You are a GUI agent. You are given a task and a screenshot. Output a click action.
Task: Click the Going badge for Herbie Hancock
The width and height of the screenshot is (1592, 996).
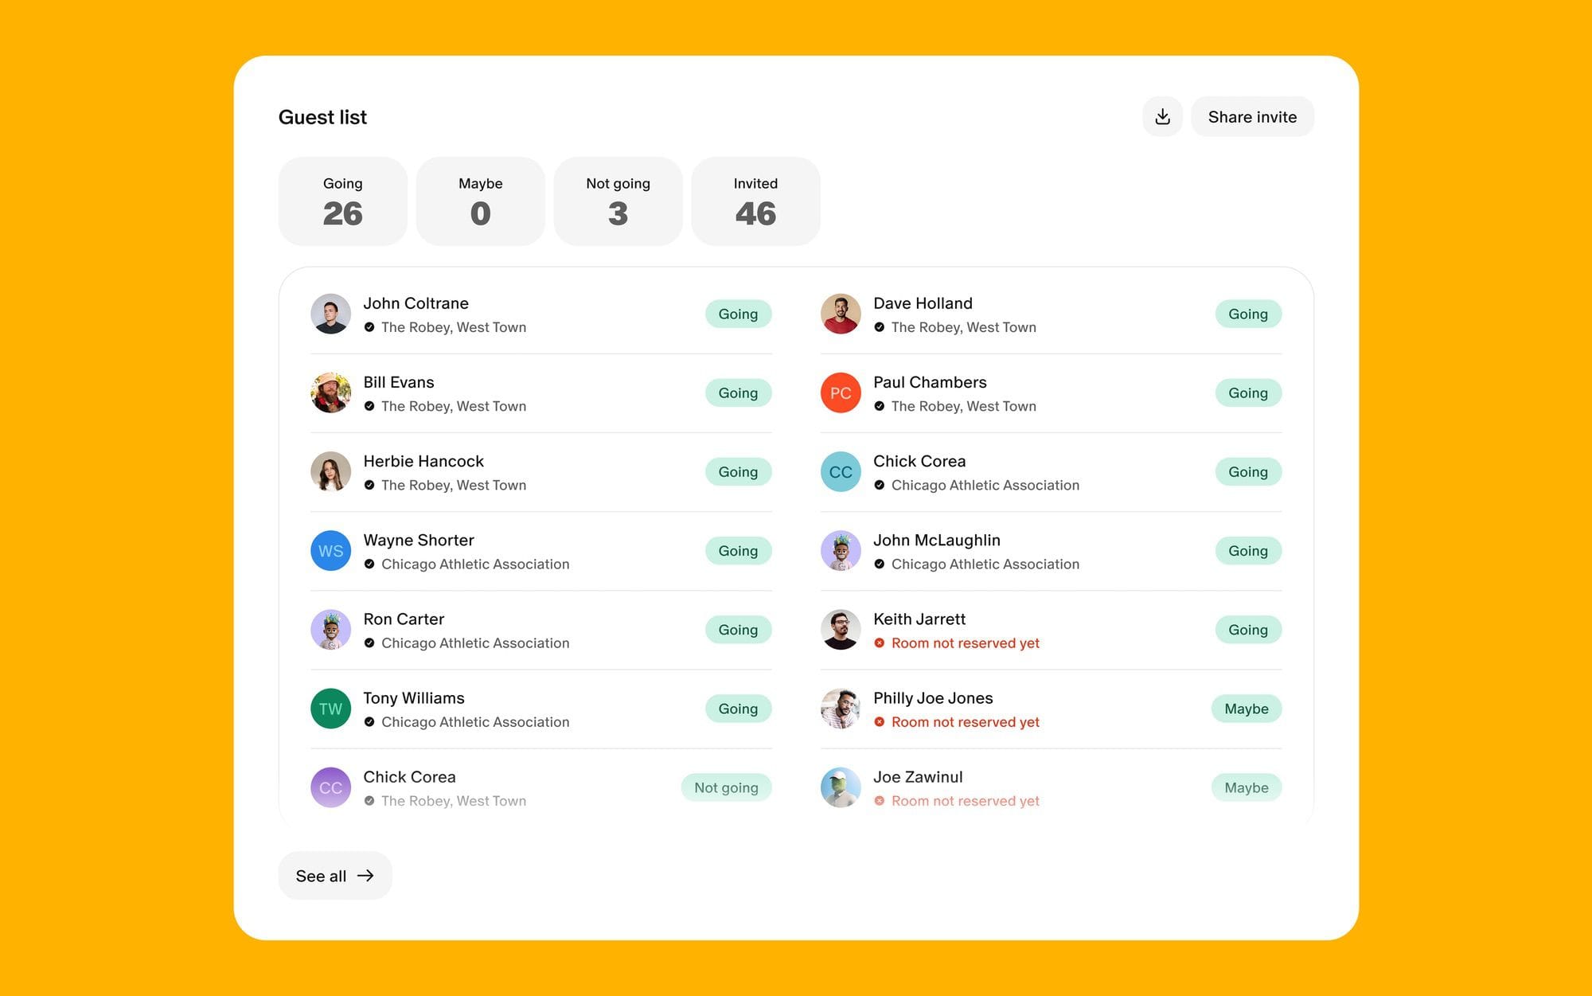[738, 471]
